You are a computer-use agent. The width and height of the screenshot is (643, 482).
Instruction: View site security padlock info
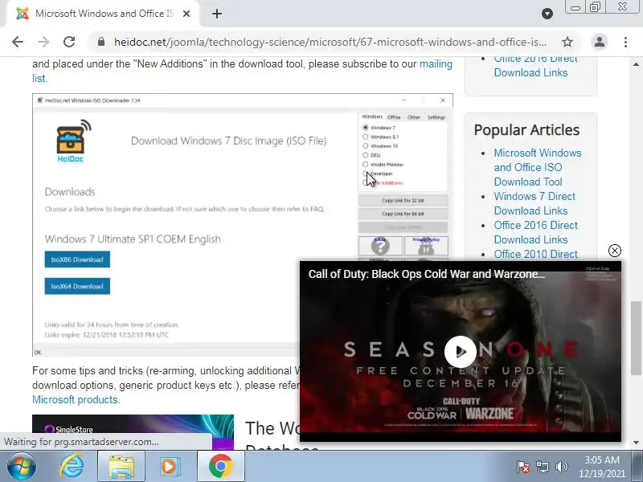click(x=101, y=42)
